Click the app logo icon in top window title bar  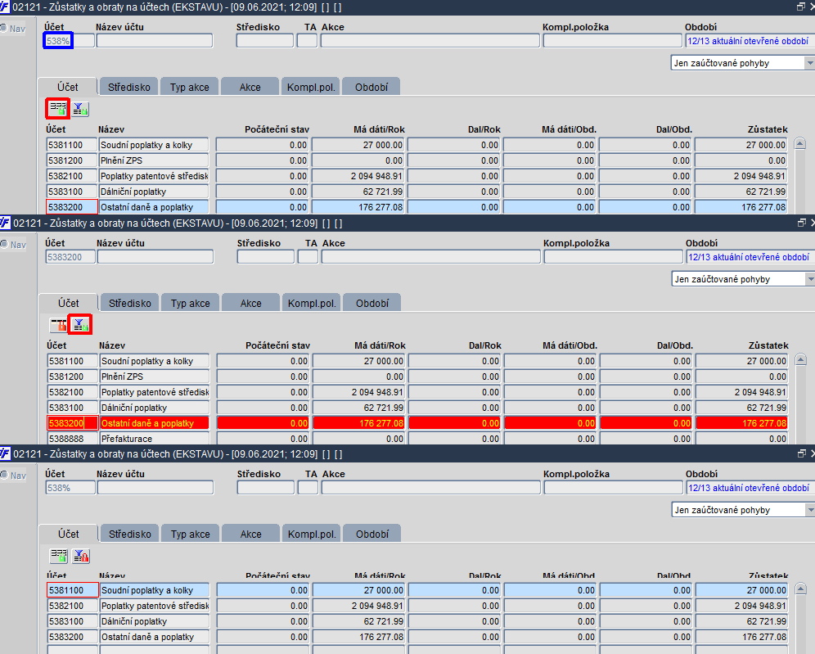click(x=5, y=7)
